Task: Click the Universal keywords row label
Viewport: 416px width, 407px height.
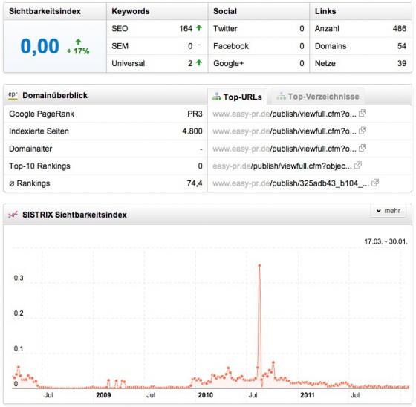Action: (128, 63)
